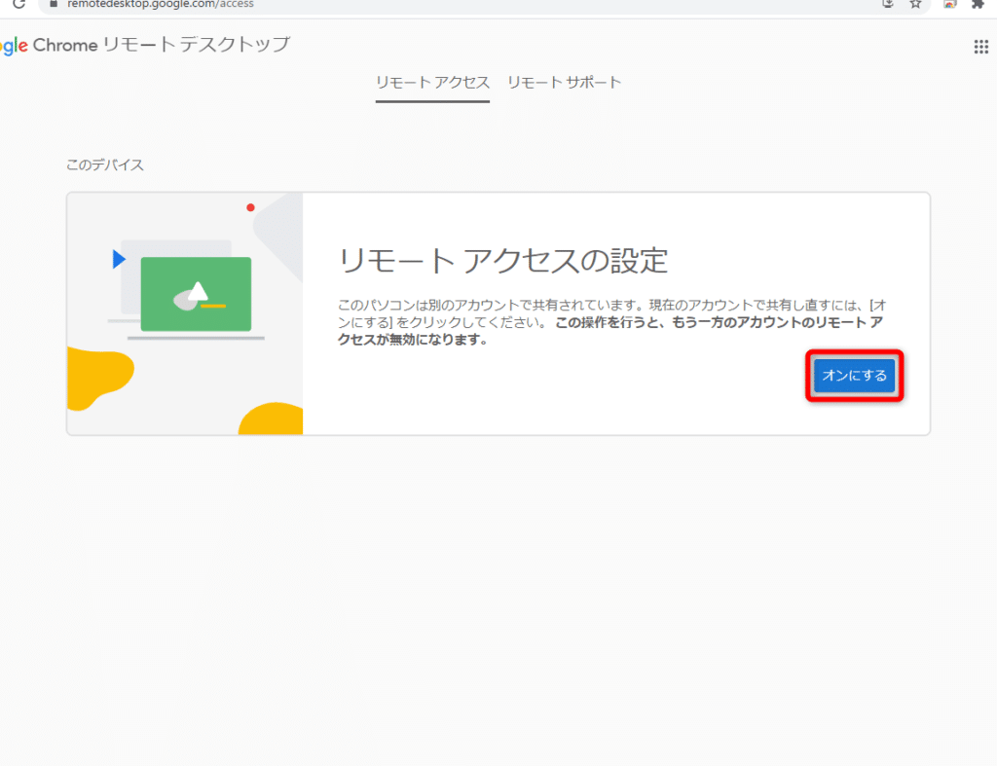997x766 pixels.
Task: Click the browser reload page icon
Action: pos(18,4)
